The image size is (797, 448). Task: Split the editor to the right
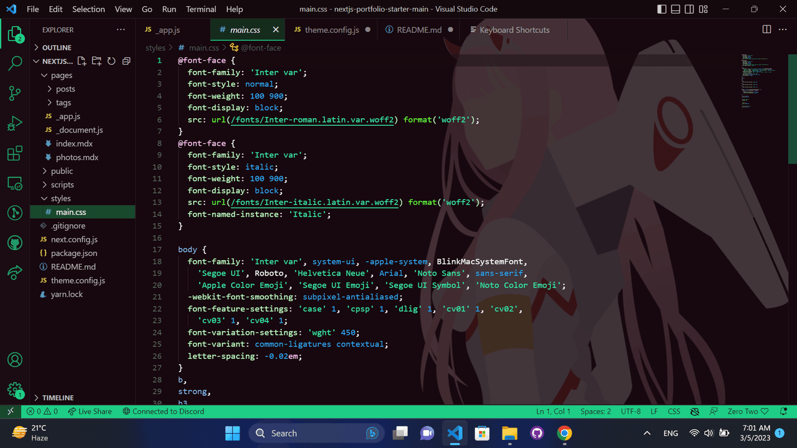pos(766,29)
